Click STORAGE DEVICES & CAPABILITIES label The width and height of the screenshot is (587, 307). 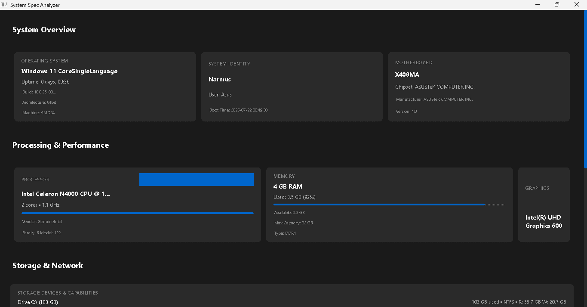(58, 293)
